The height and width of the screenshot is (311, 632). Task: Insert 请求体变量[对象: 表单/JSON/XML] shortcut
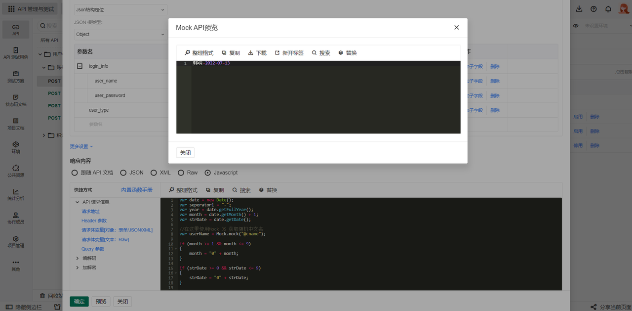pos(117,230)
